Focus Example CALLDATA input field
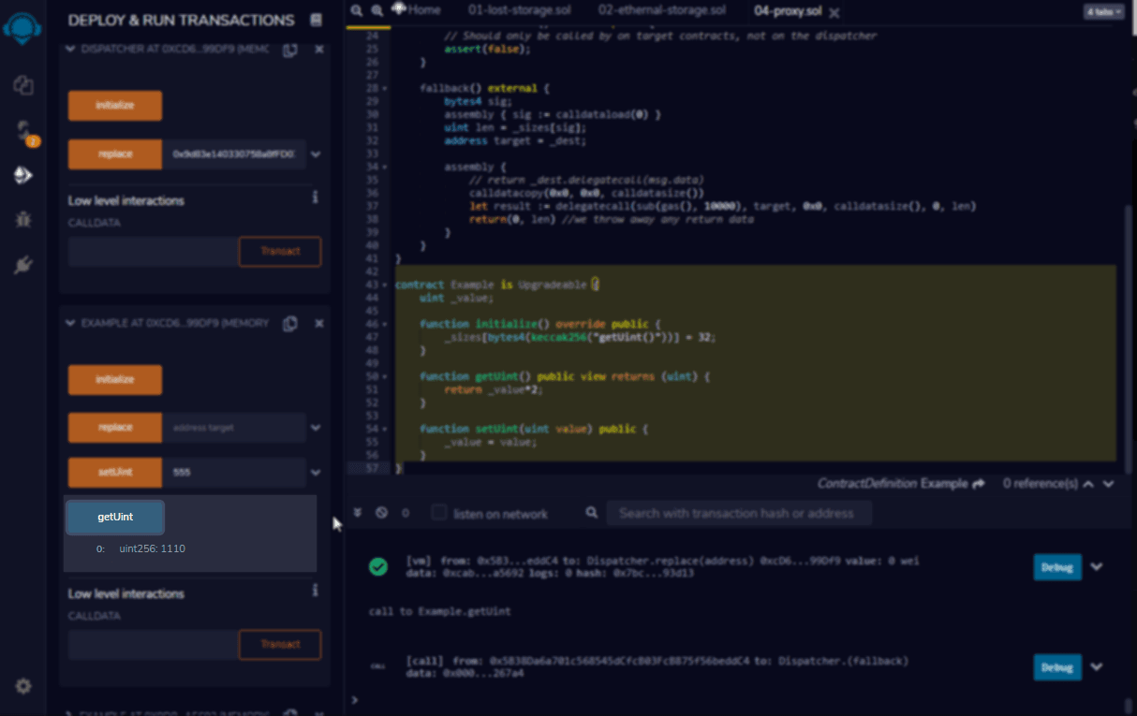 point(153,644)
